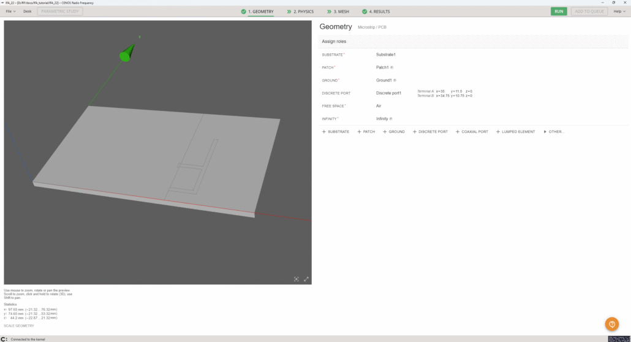Click the fit-to-view icon in the 3D preview
The width and height of the screenshot is (631, 342).
(x=297, y=279)
